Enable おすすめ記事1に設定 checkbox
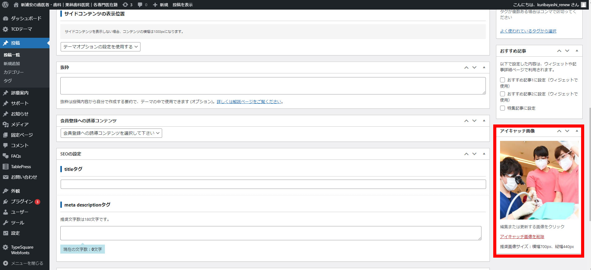The width and height of the screenshot is (591, 270). [x=503, y=80]
